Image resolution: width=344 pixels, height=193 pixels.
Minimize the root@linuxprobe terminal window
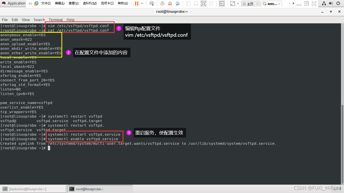[323, 12]
